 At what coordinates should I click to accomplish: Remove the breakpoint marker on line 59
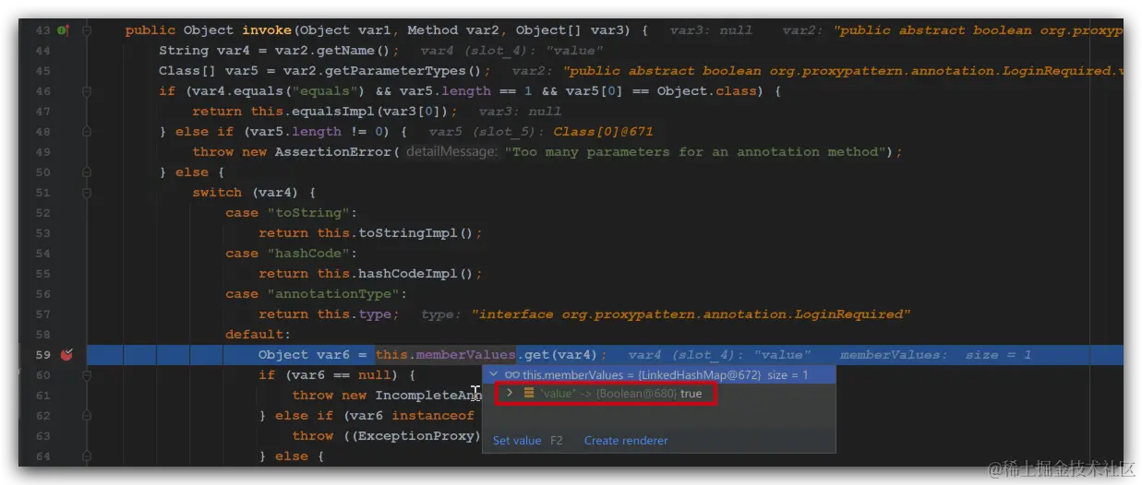click(66, 355)
